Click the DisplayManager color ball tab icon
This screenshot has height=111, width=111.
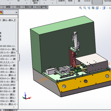click(1, 12)
